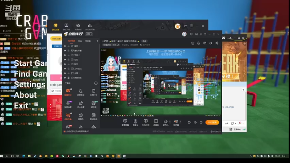Open the notification center in system tray
The image size is (290, 163).
tap(284, 156)
